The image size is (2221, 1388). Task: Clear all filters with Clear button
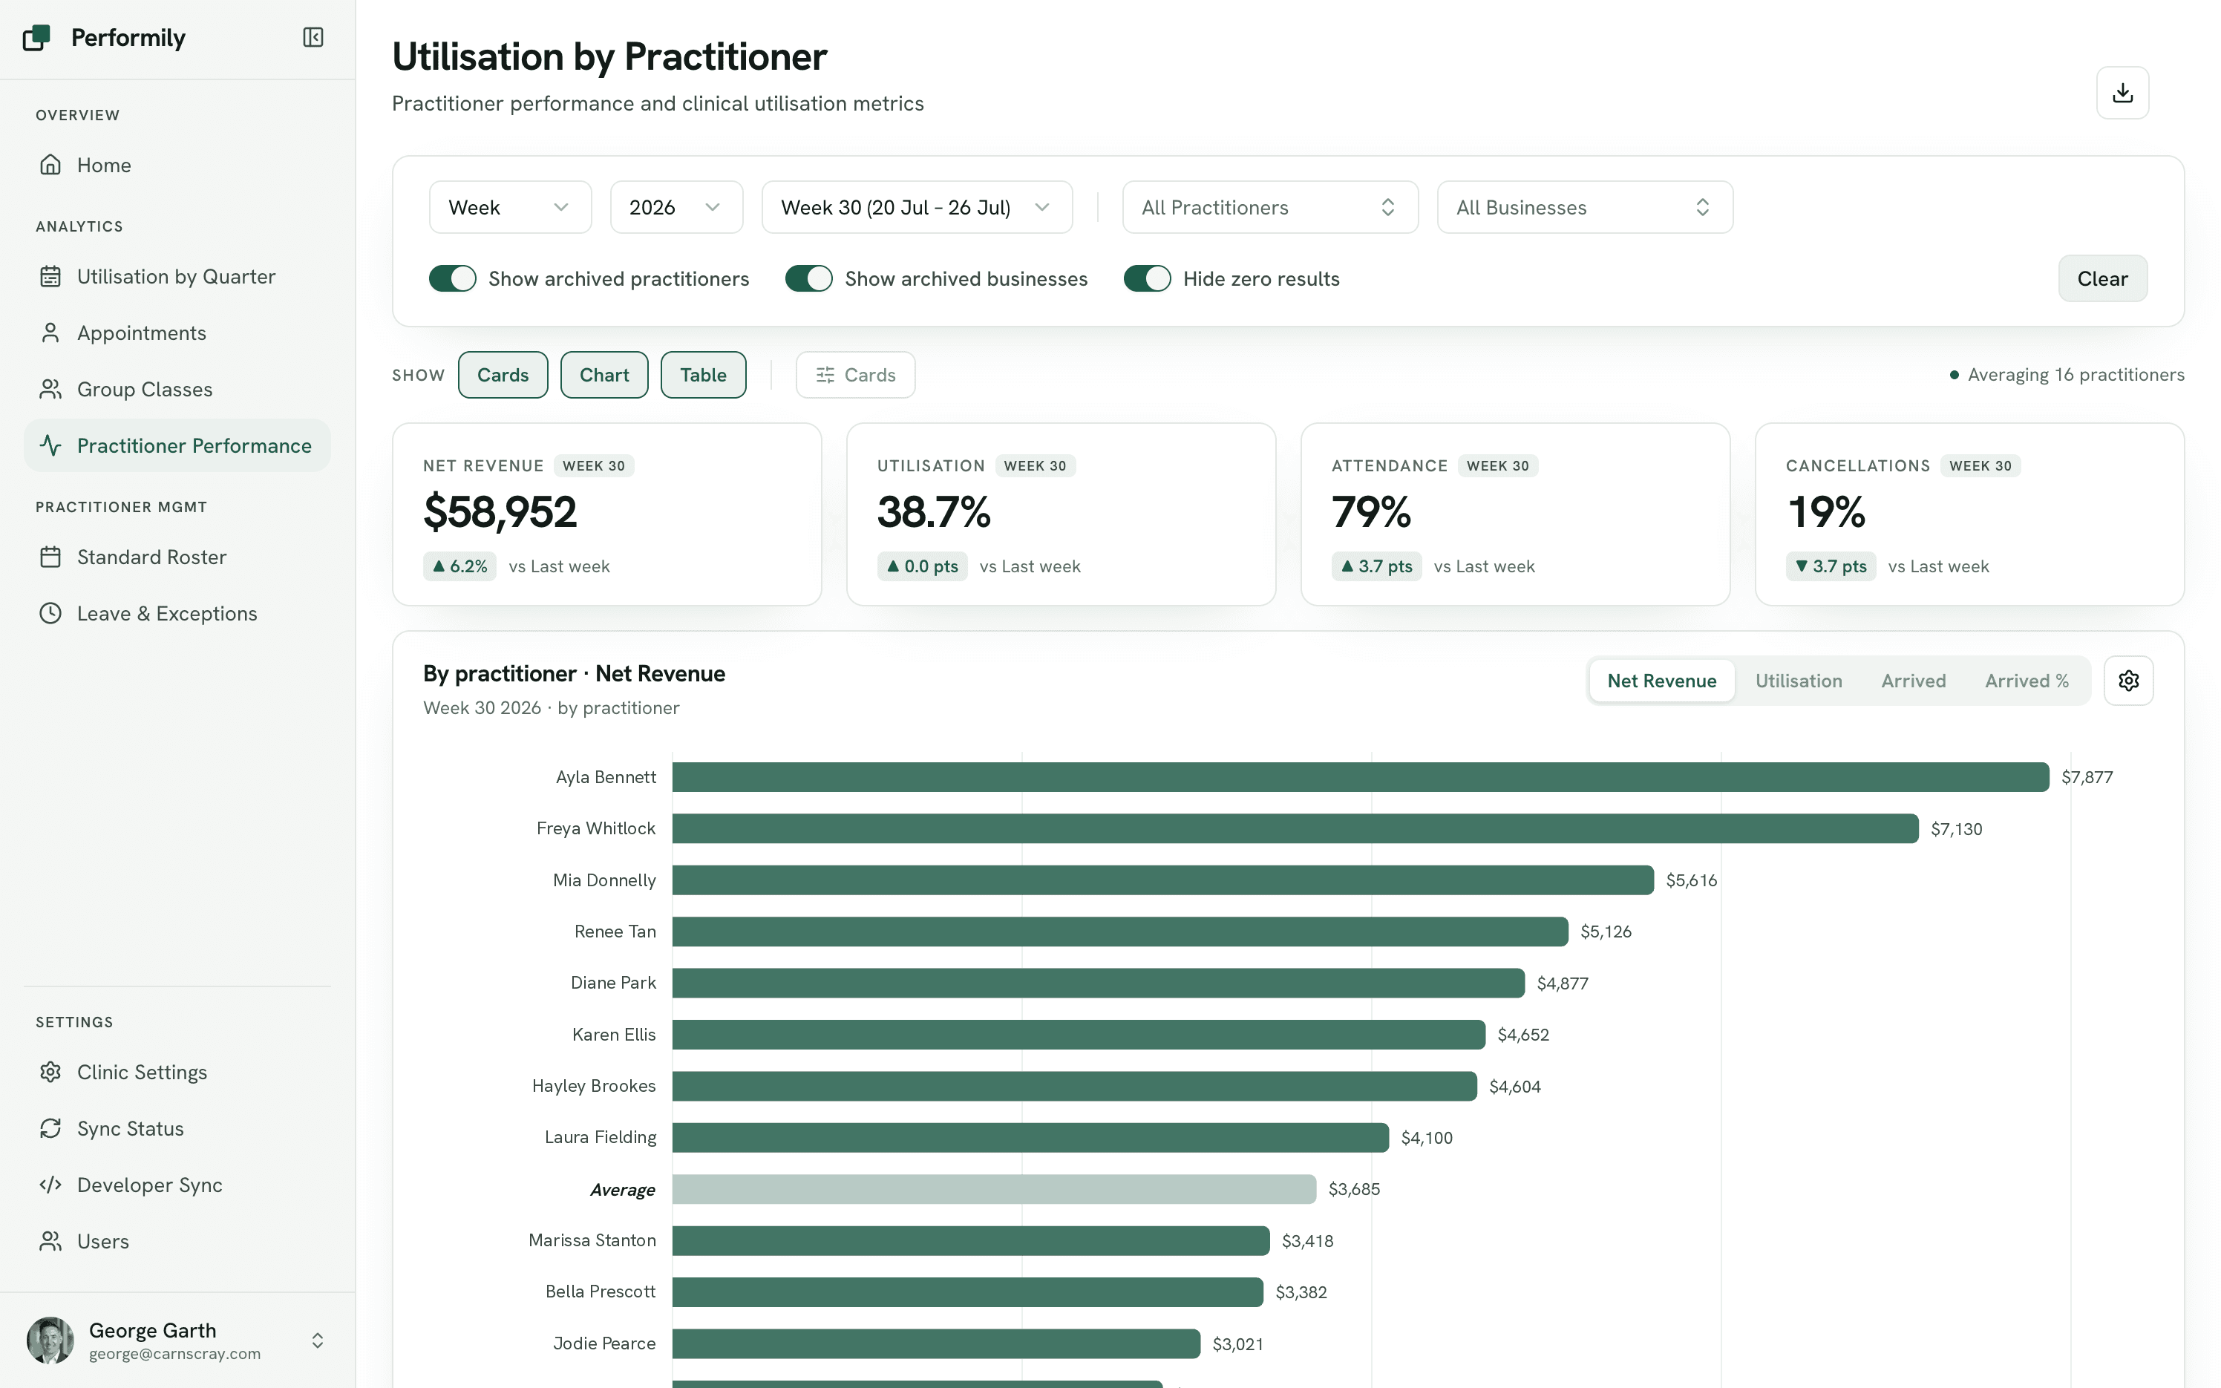click(2101, 278)
